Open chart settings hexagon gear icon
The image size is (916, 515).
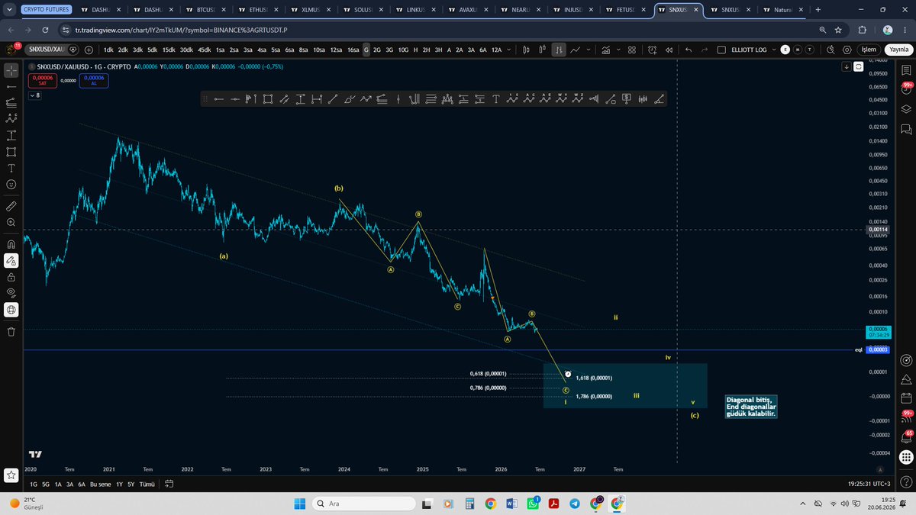[847, 50]
